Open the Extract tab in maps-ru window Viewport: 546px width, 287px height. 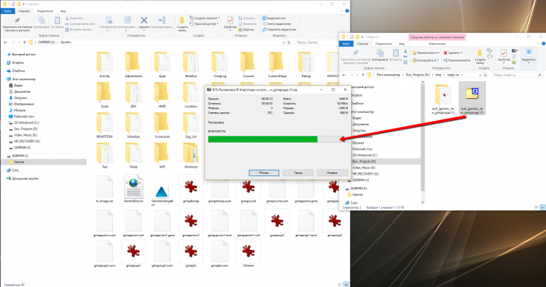coord(437,44)
